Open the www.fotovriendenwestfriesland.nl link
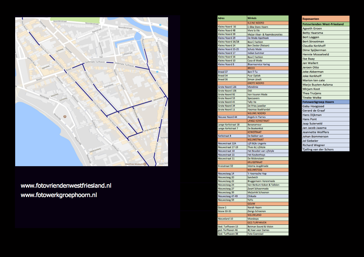The width and height of the screenshot is (364, 257). coord(66,186)
